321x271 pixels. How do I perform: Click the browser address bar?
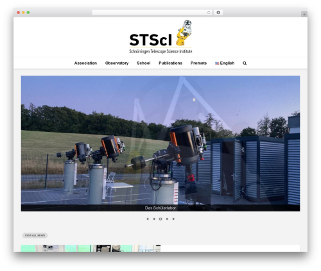point(152,13)
